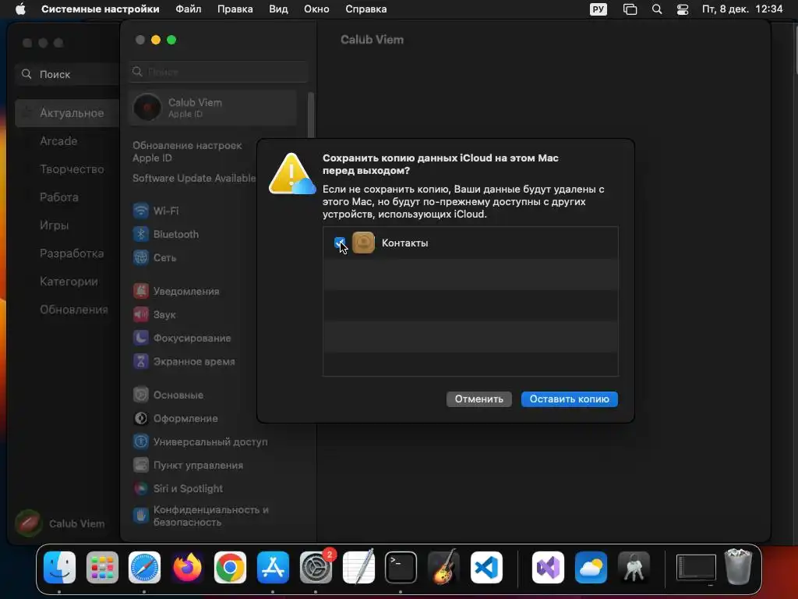Open Универсальный доступ icon
Image resolution: width=798 pixels, height=599 pixels.
(140, 441)
